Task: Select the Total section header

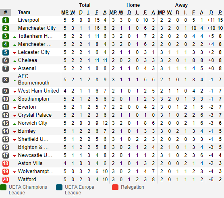Action: pos(85,5)
